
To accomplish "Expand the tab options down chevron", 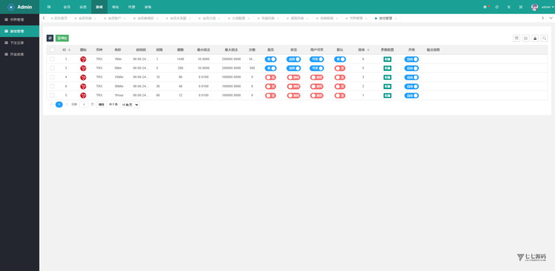I will (x=551, y=18).
